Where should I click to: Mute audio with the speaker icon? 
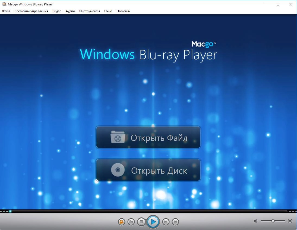(x=256, y=221)
